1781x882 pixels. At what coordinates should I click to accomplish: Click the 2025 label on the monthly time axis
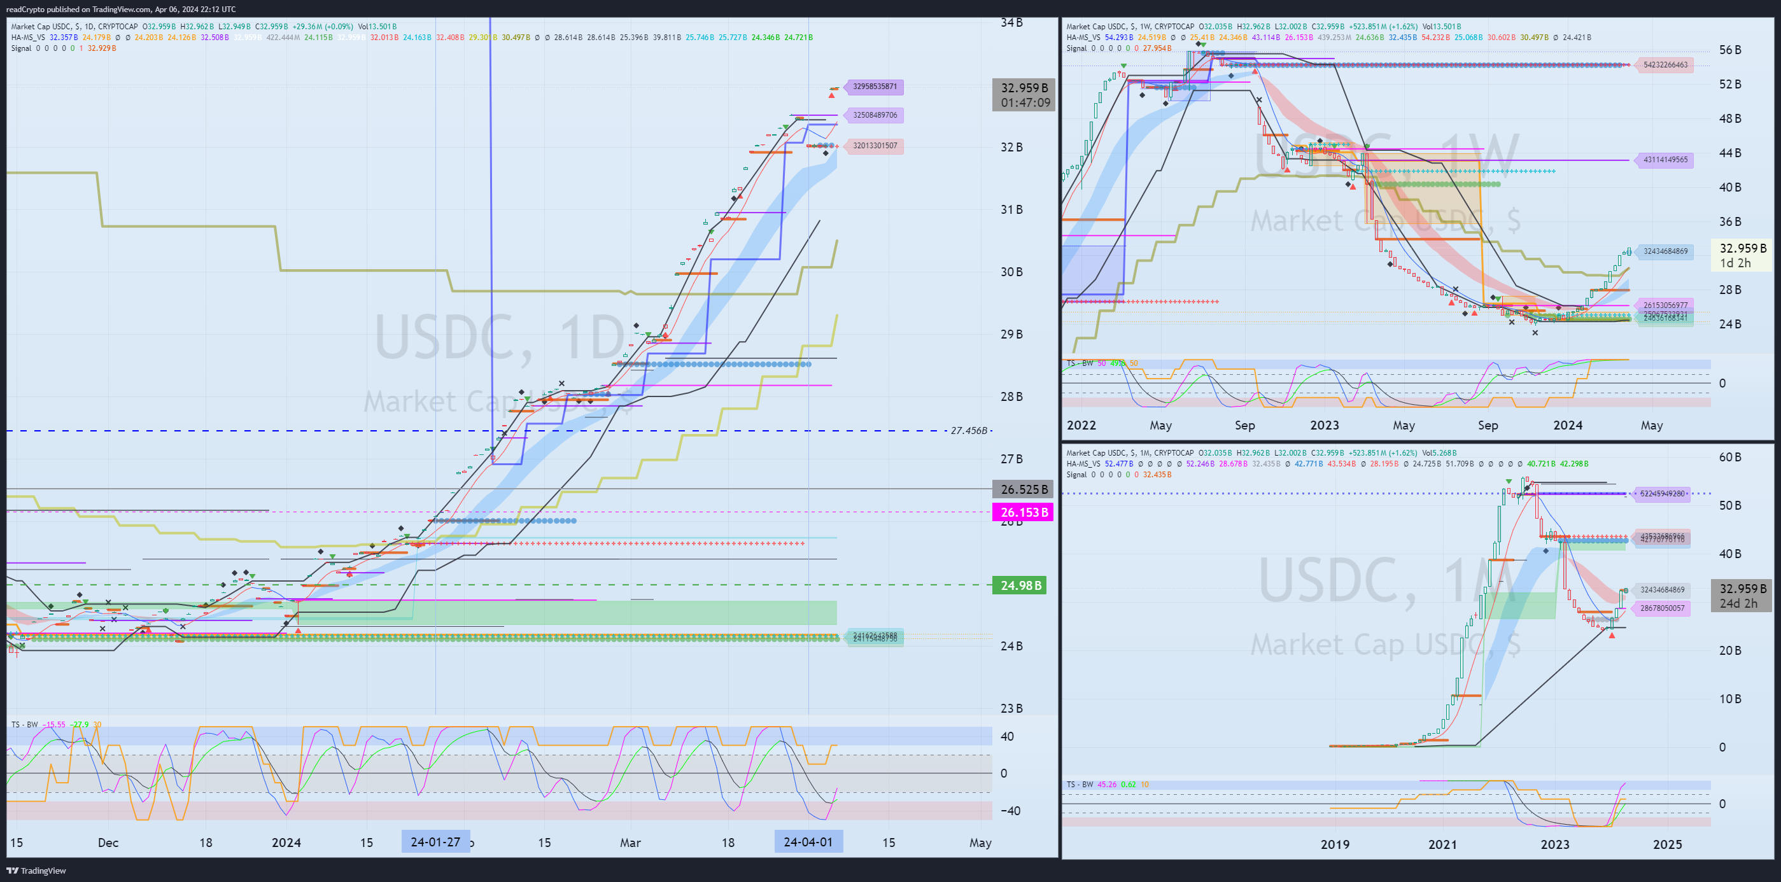pyautogui.click(x=1667, y=844)
